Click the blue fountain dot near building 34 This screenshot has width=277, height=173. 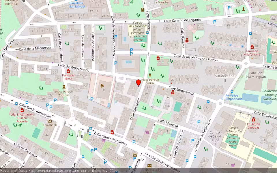pos(242,46)
